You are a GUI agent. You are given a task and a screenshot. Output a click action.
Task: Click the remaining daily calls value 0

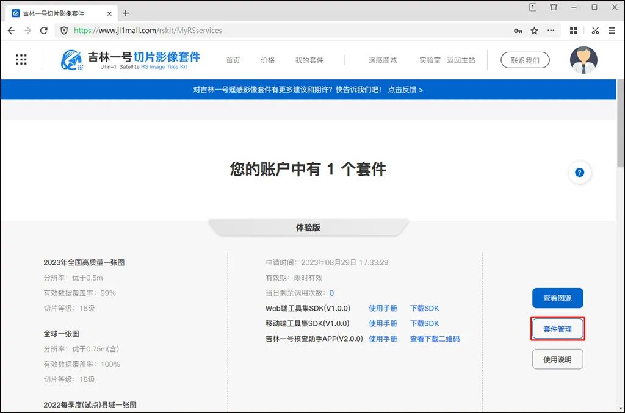click(331, 293)
